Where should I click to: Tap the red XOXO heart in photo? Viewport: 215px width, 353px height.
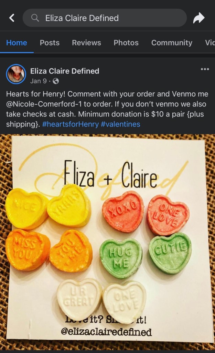(x=123, y=211)
